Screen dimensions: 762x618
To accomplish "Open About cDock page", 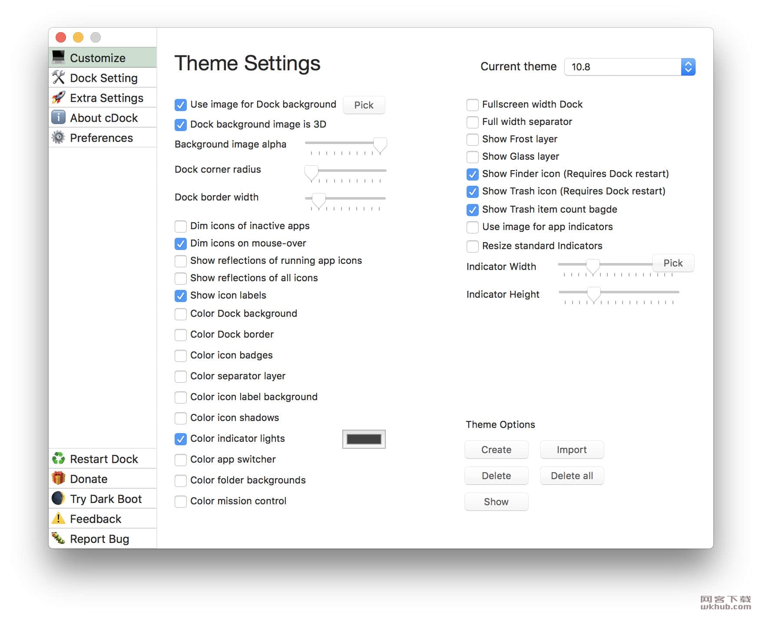I will (103, 117).
